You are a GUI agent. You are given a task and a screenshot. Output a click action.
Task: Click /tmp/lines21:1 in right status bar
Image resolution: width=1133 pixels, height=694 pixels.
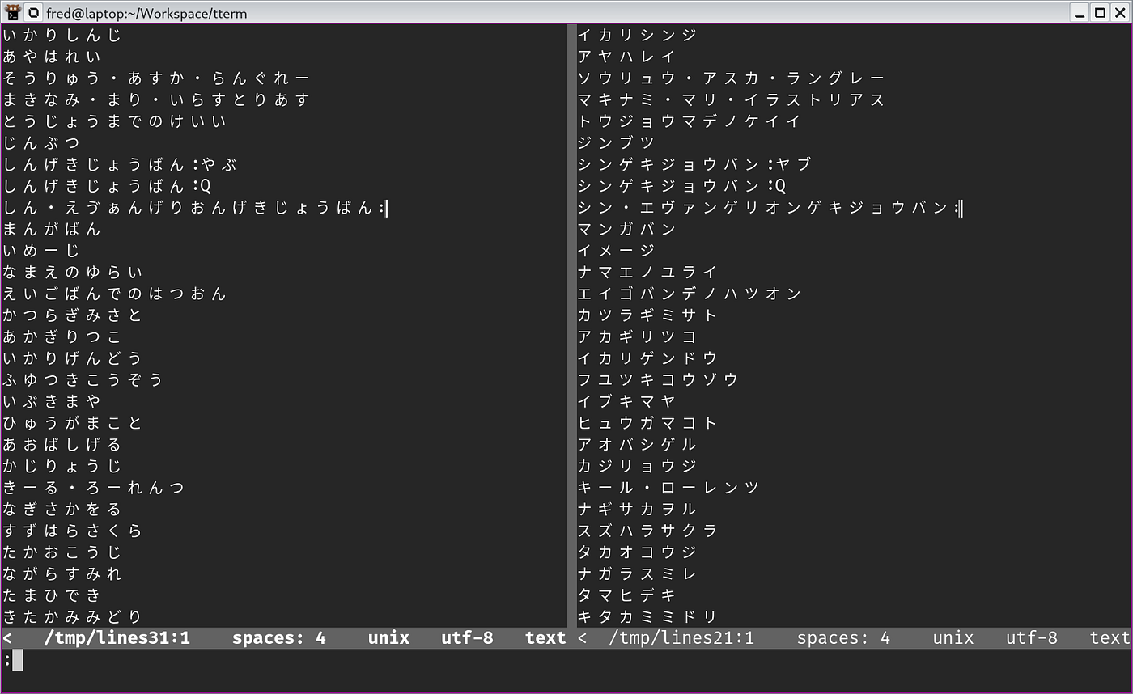click(x=681, y=638)
